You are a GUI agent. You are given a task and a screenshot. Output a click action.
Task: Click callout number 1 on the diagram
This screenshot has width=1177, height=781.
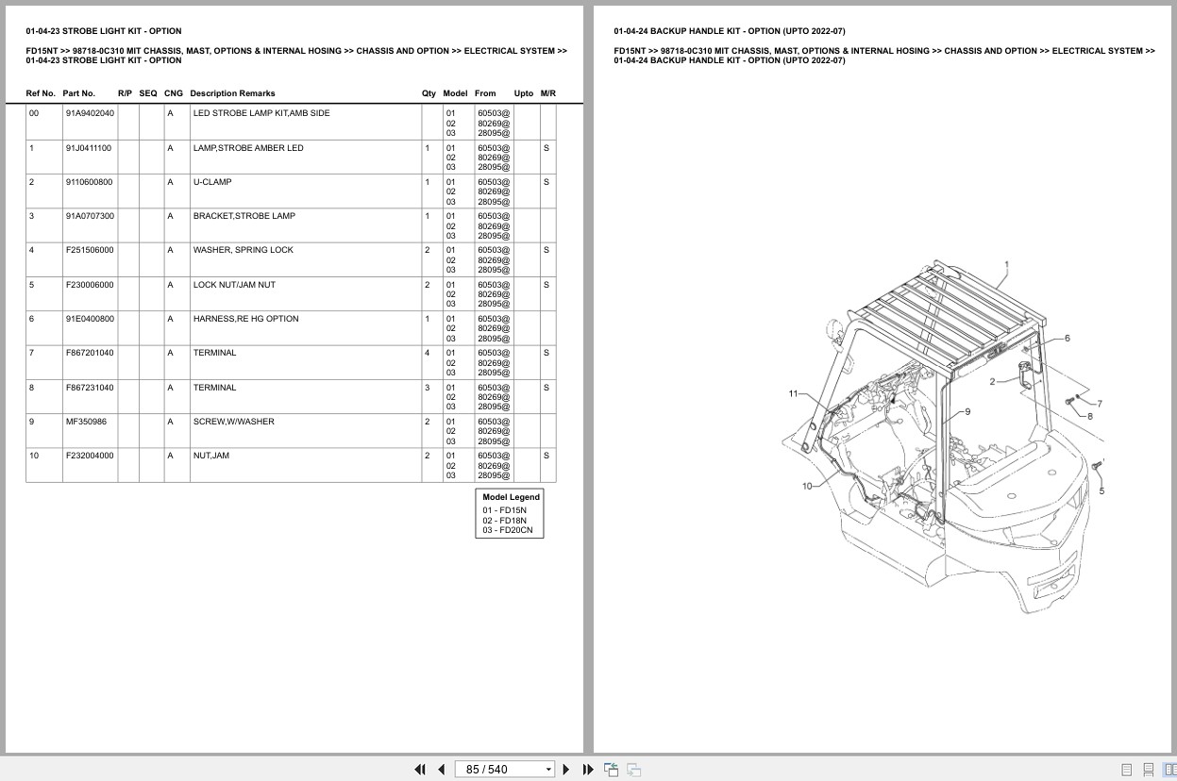1006,265
